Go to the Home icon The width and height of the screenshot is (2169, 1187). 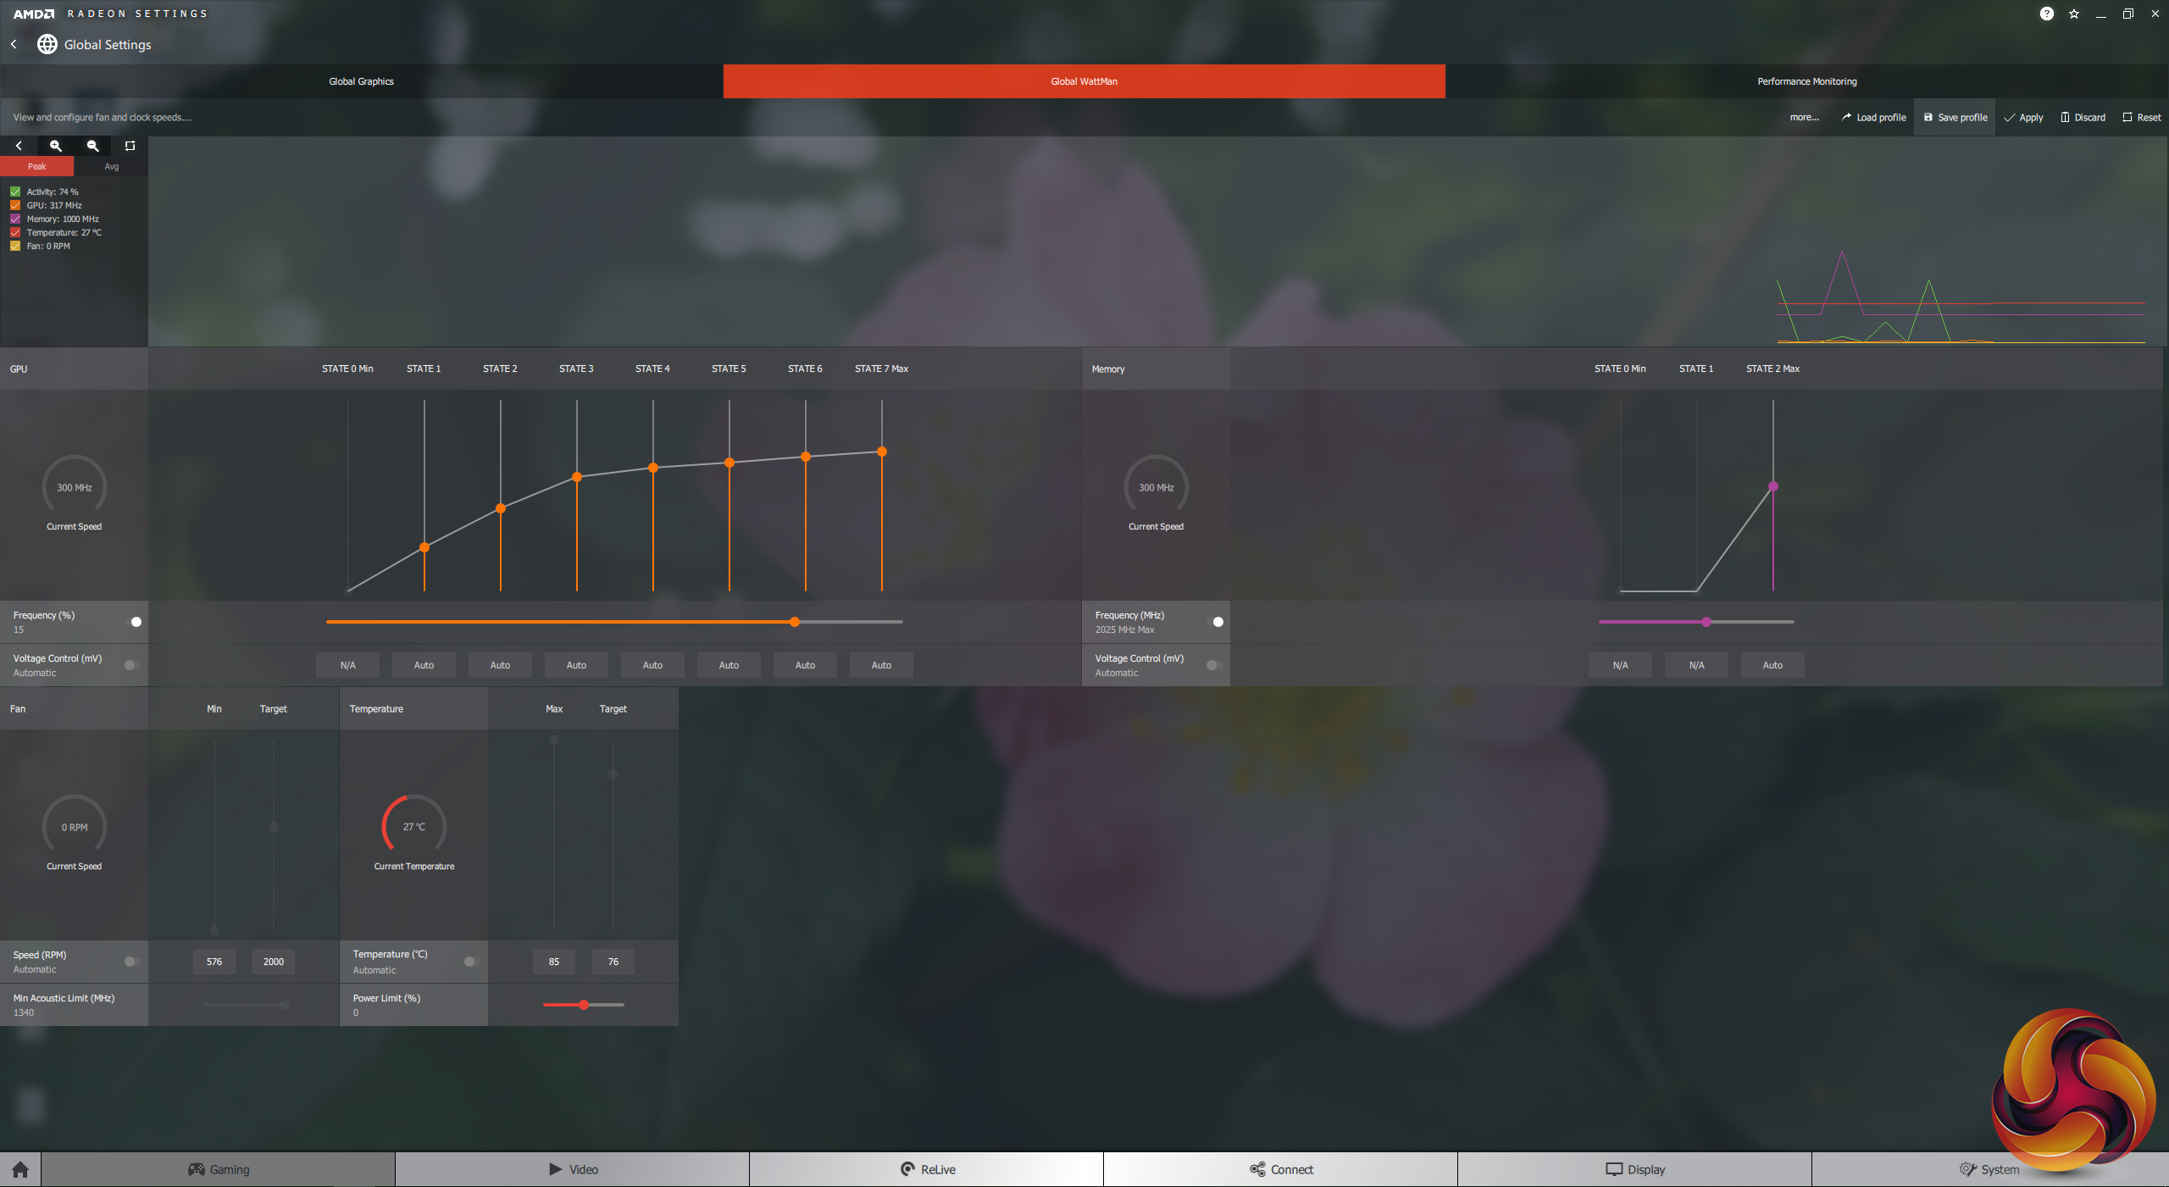(20, 1169)
